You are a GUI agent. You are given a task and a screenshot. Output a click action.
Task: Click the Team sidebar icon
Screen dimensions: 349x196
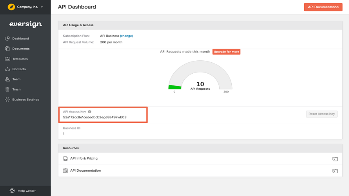(x=7, y=79)
